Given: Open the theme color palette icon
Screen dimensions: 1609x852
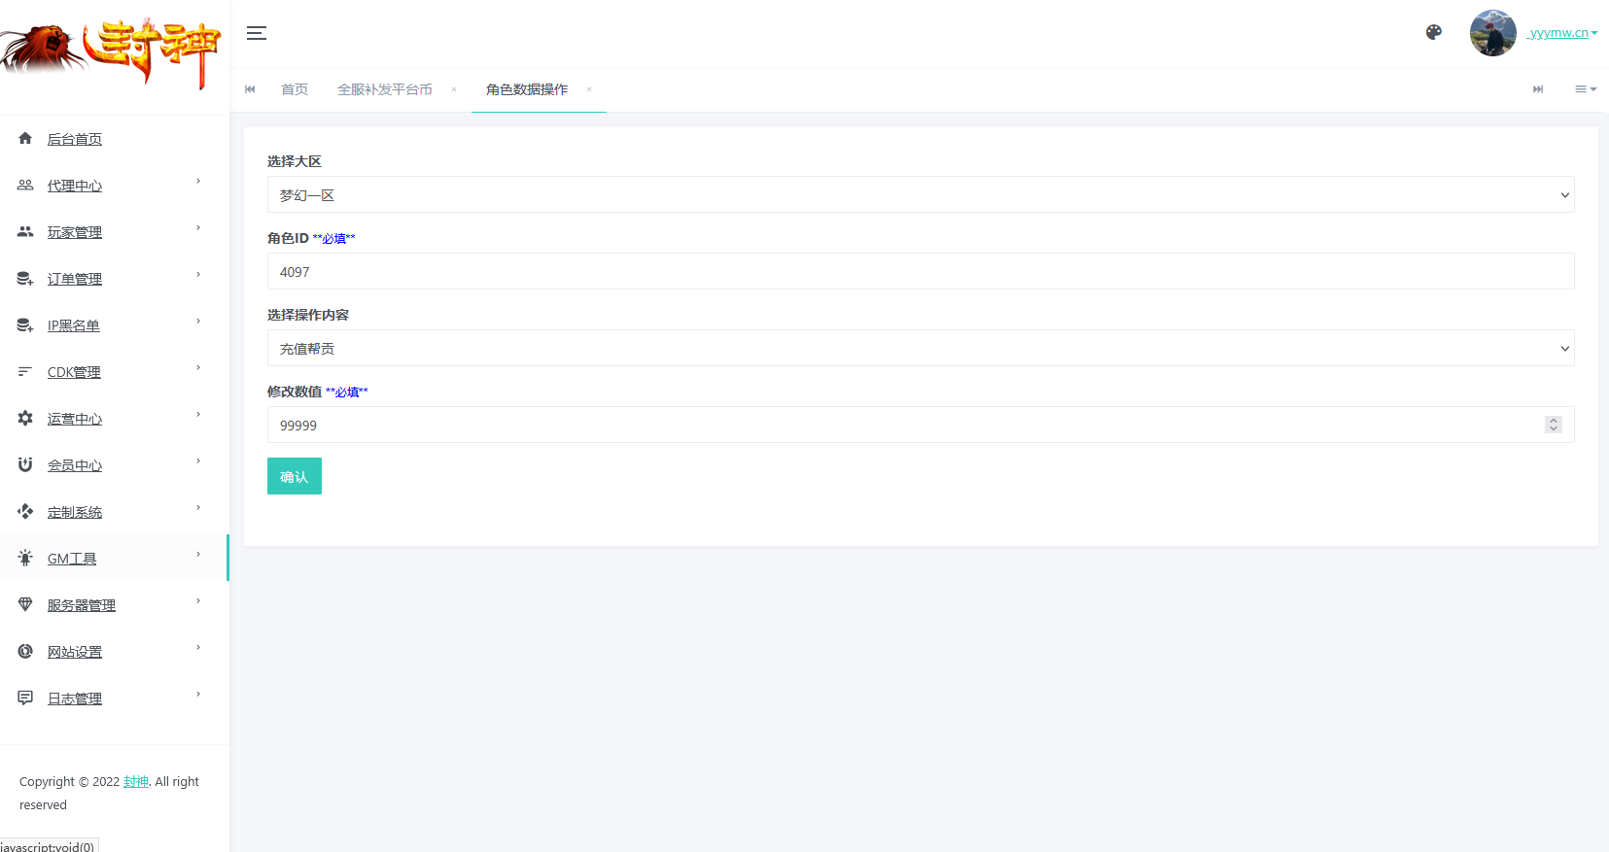Looking at the screenshot, I should click(x=1433, y=32).
